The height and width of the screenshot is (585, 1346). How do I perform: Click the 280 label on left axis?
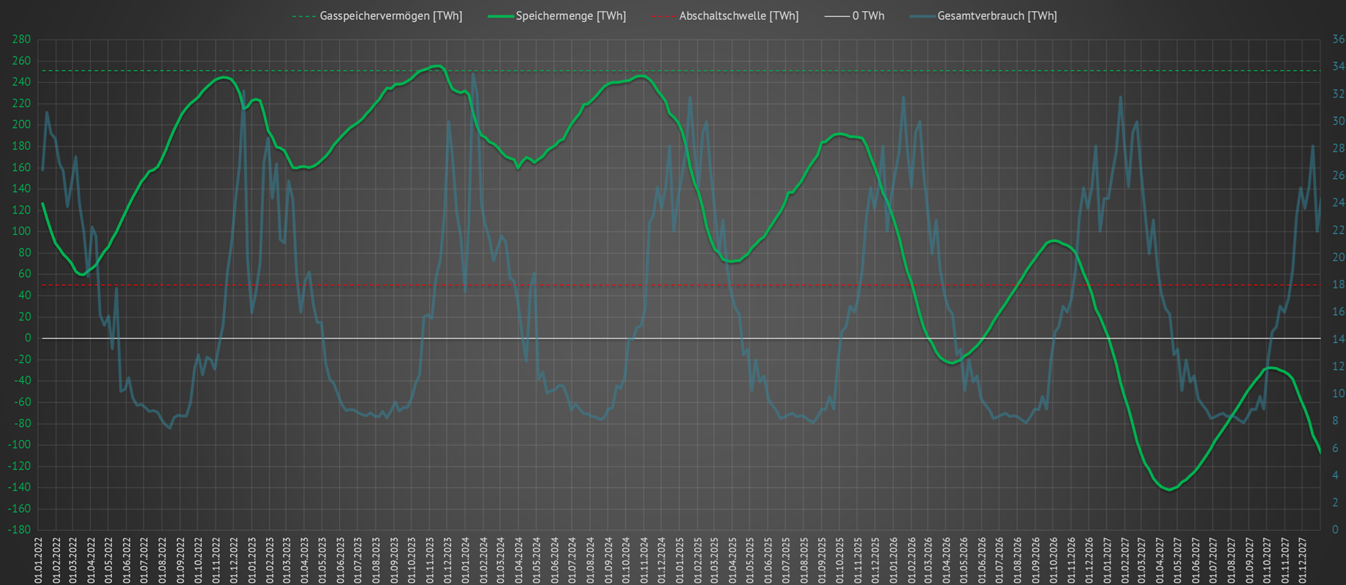coord(22,39)
